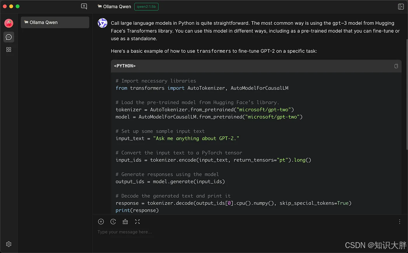Open the qwen2:1.5b model selector tag

click(146, 6)
